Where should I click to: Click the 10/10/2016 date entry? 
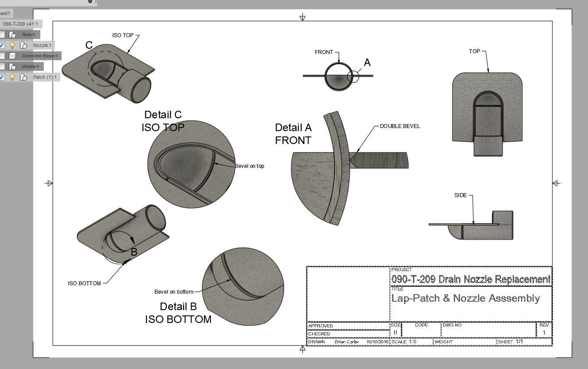[378, 342]
